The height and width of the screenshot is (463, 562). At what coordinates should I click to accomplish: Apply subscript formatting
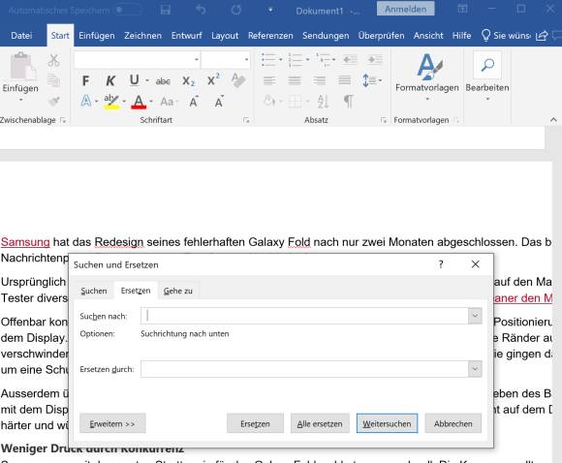point(188,81)
